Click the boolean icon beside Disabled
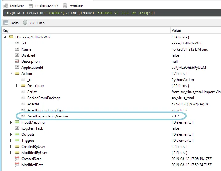Viewport: 221px width, 171px height. (x=17, y=55)
